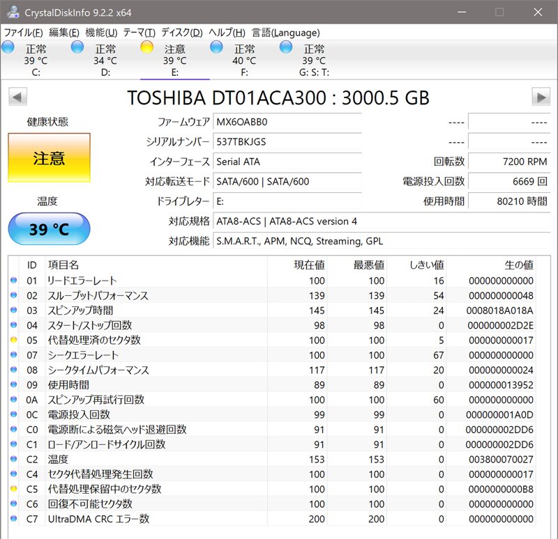The height and width of the screenshot is (539, 558).
Task: Click the status dot for 電源断による磁気ヘッド退避回数 row
Action: (x=13, y=430)
